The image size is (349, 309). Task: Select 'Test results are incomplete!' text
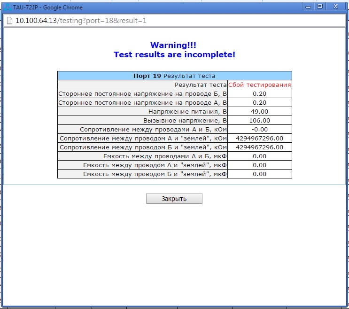pyautogui.click(x=175, y=54)
